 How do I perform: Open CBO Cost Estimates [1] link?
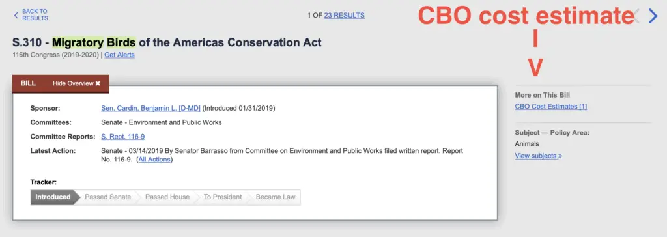(x=551, y=106)
